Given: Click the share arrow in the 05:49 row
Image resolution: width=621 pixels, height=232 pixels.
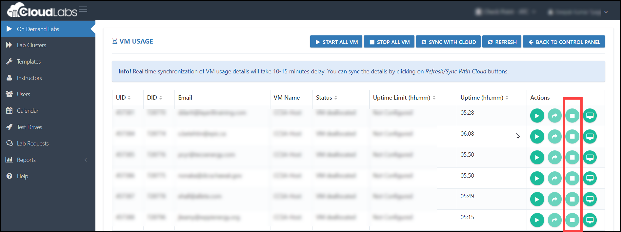Looking at the screenshot, I should click(x=555, y=199).
